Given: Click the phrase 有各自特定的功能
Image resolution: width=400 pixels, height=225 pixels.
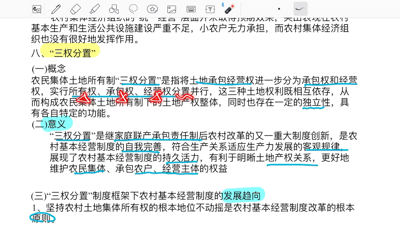Looking at the screenshot, I should (x=69, y=113).
